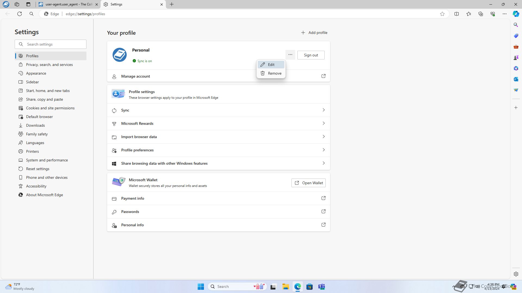Image resolution: width=522 pixels, height=293 pixels.
Task: Open Browser essentials heart icon
Action: tap(493, 14)
